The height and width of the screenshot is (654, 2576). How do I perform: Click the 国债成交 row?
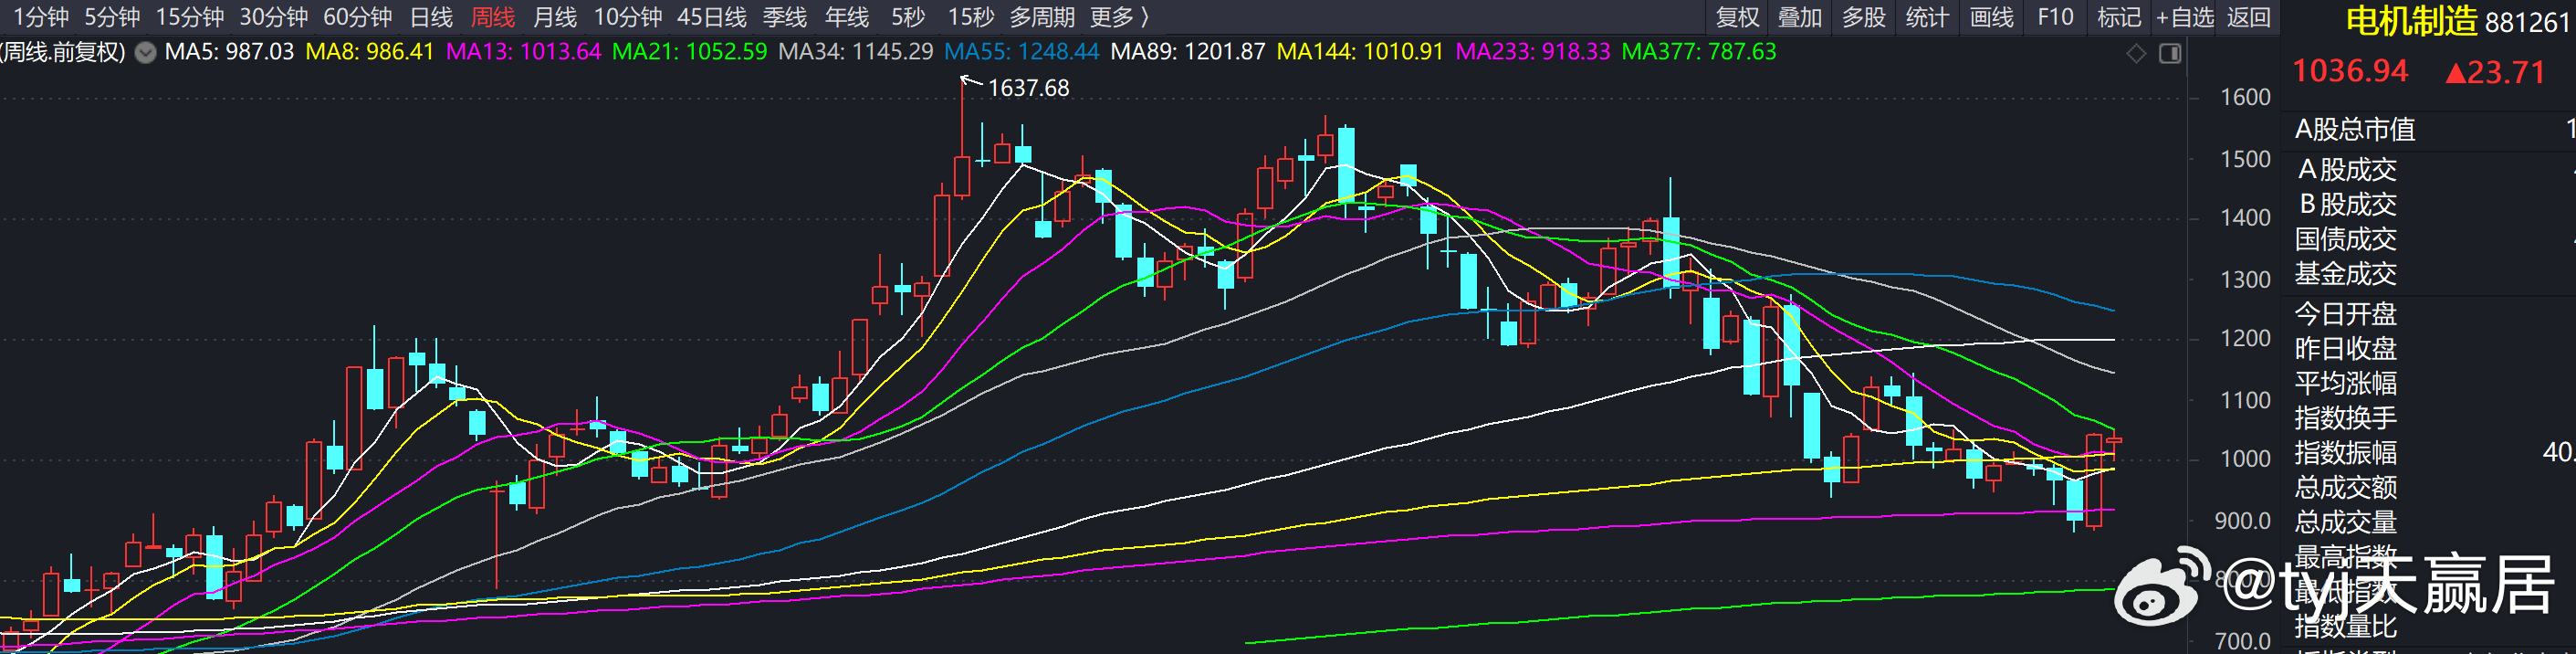[2434, 239]
